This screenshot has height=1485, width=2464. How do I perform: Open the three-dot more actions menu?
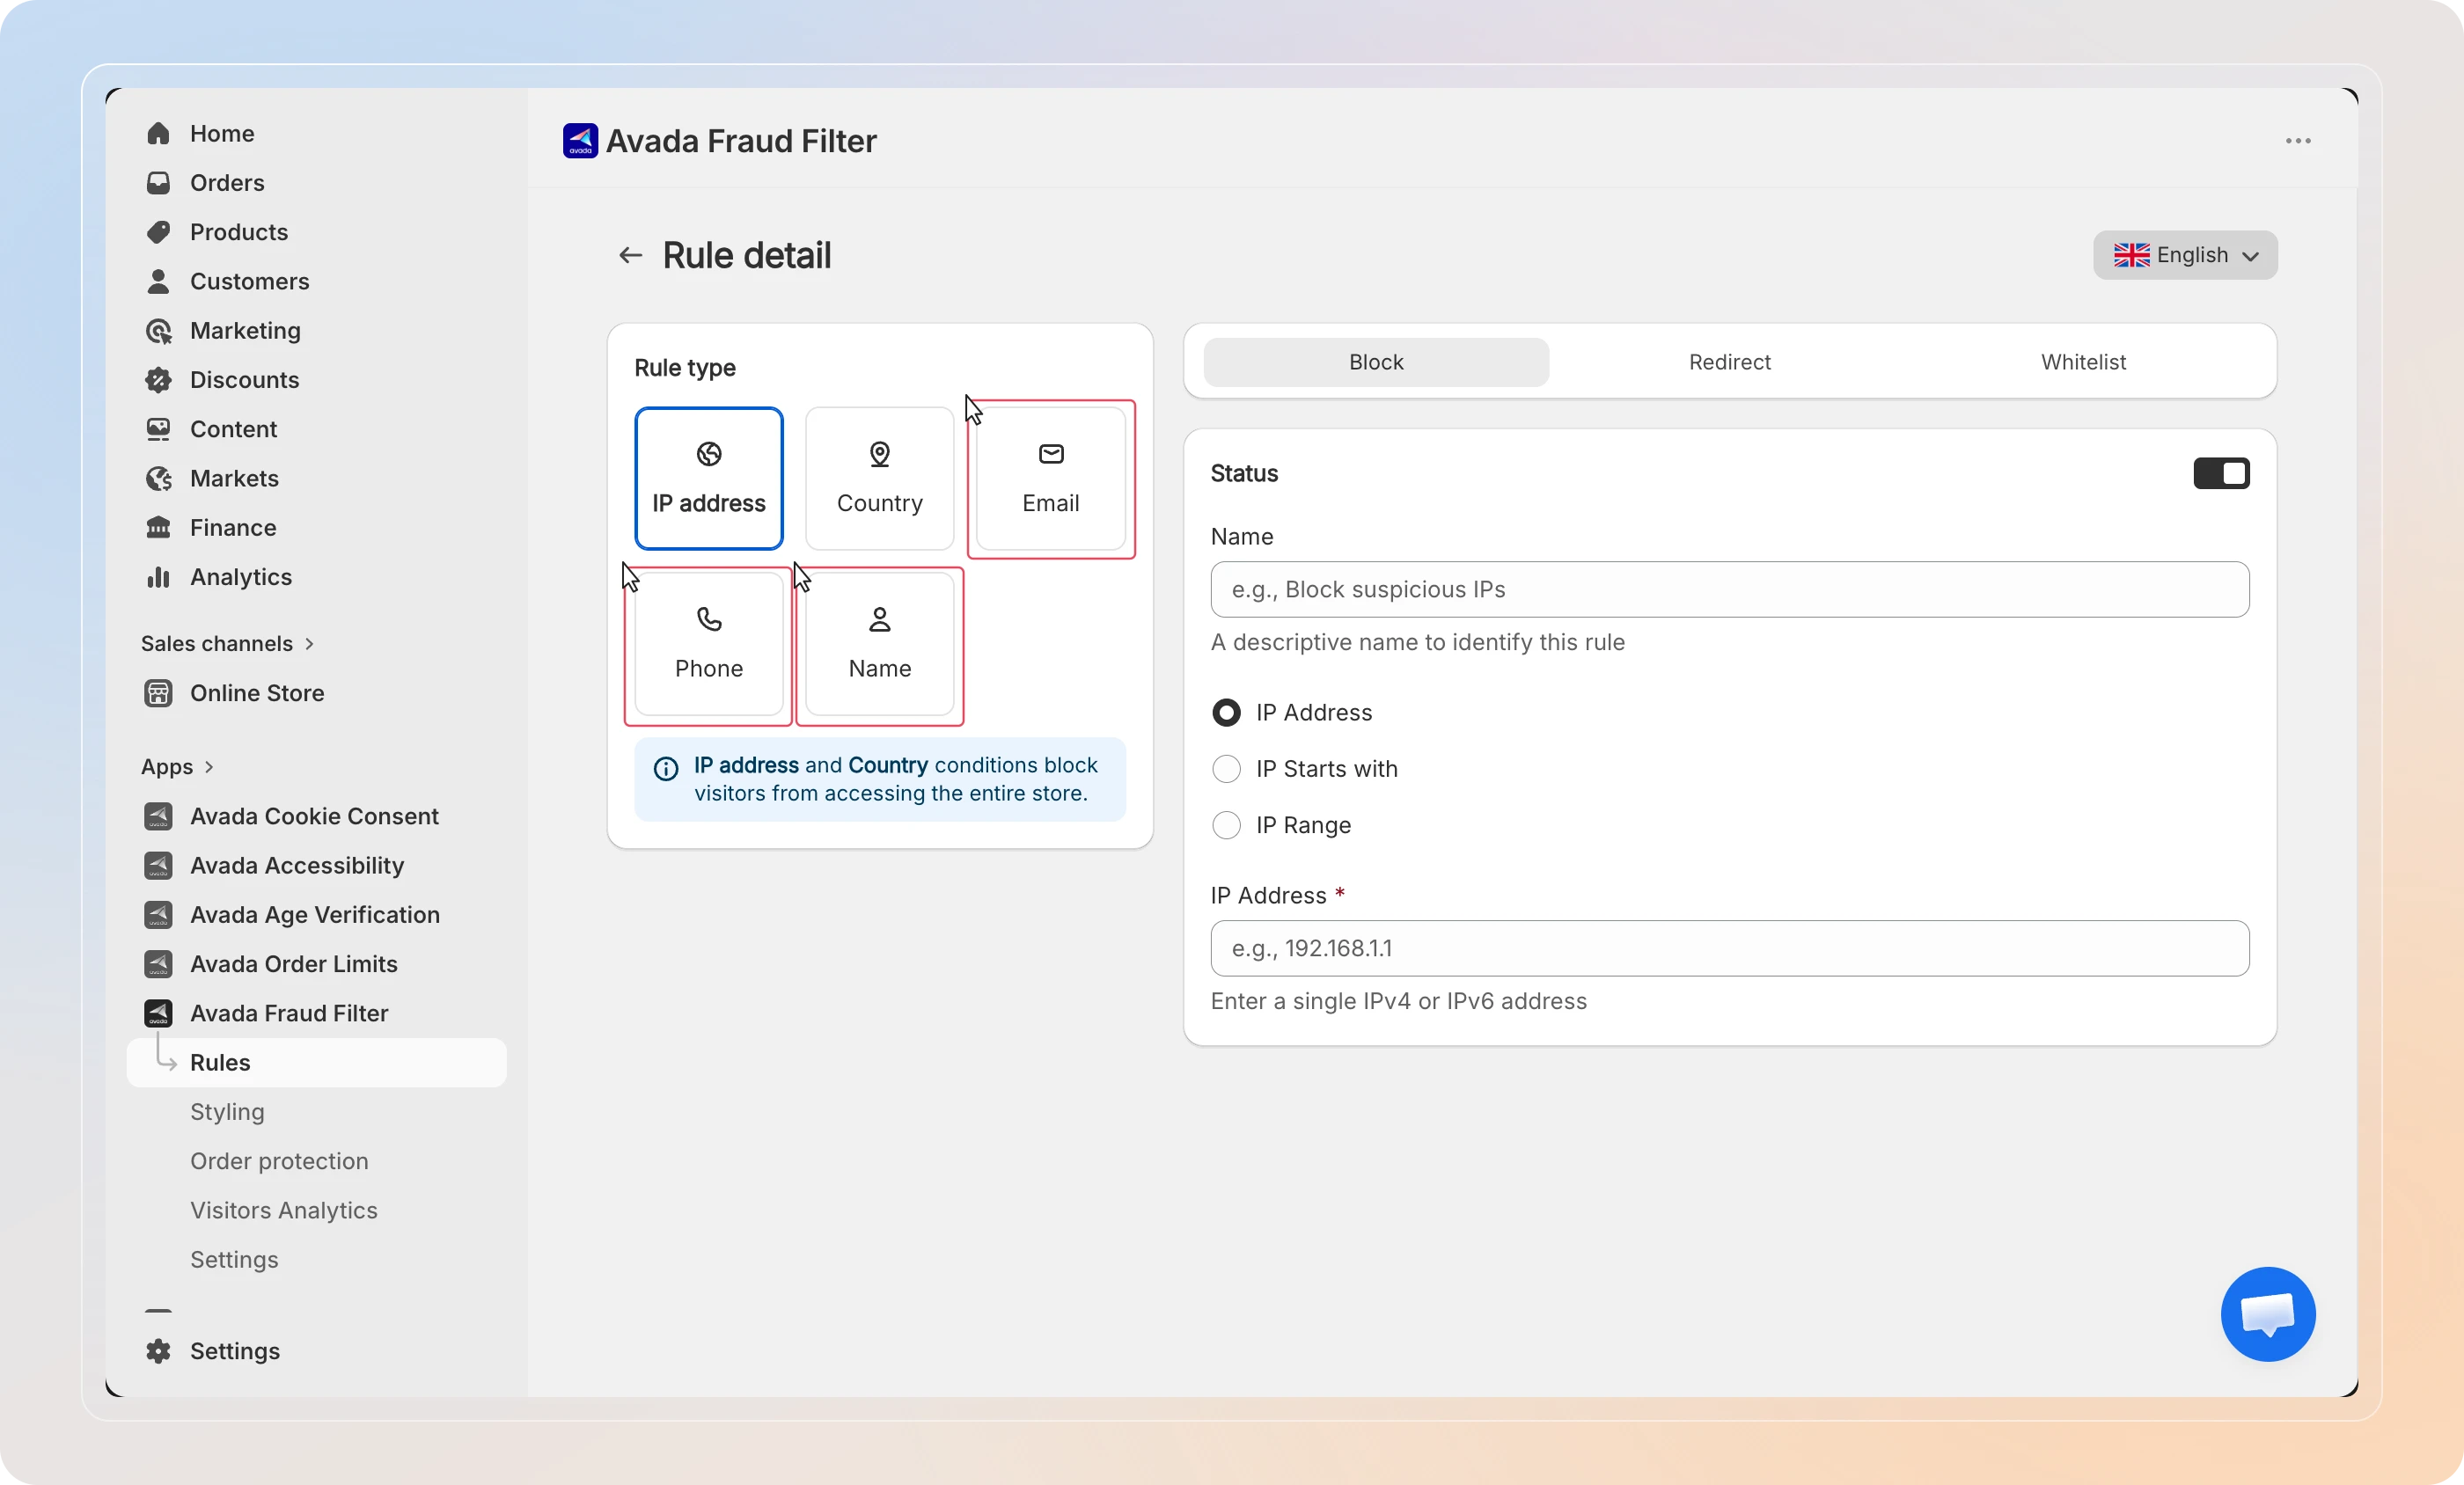click(x=2298, y=141)
